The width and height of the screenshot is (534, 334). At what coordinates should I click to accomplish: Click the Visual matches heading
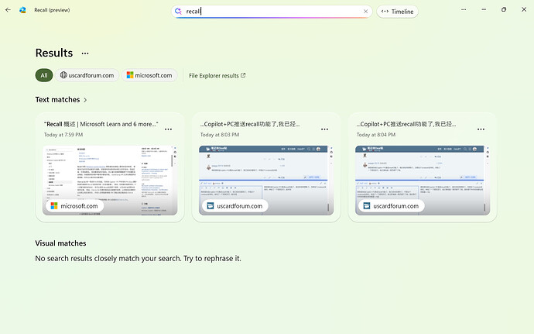60,243
